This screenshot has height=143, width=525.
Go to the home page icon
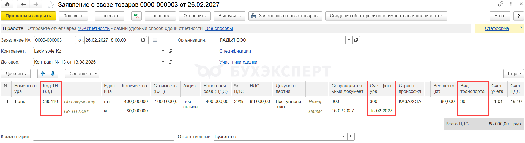click(7, 4)
